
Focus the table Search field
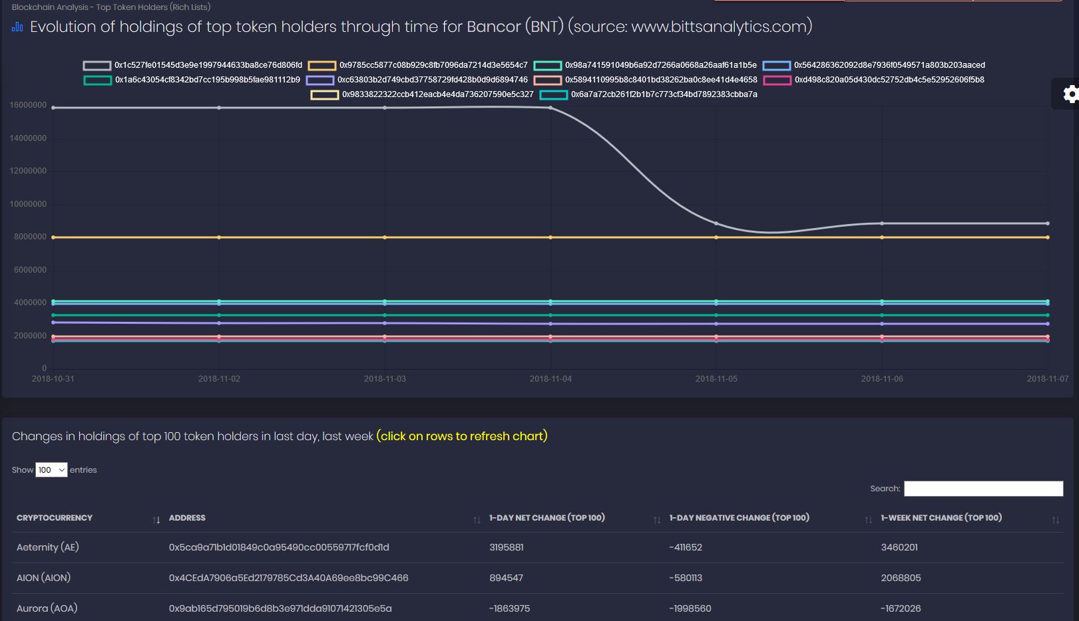[x=983, y=489]
